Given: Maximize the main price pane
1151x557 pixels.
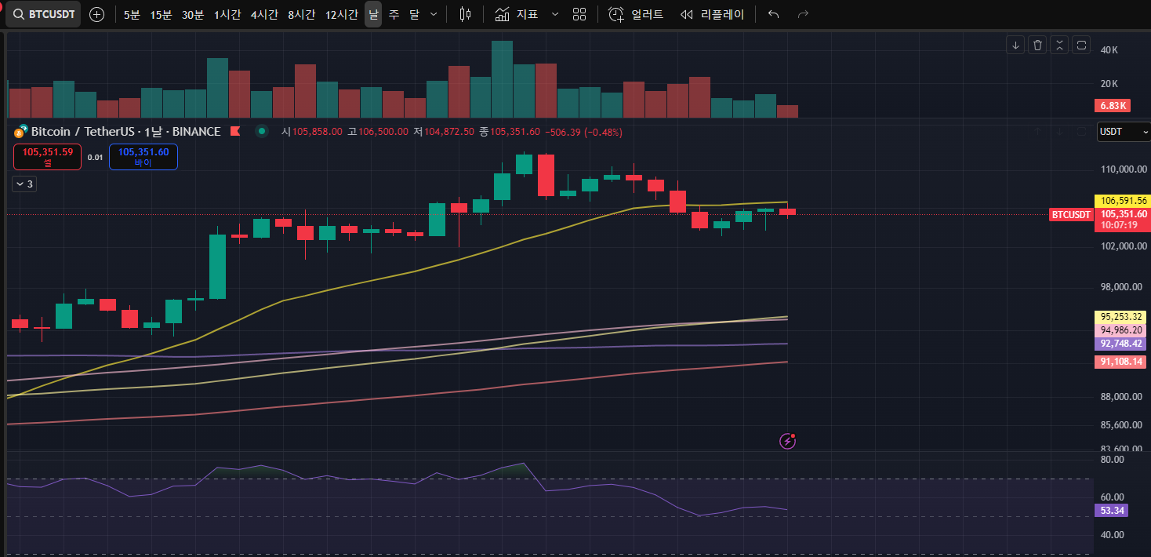Looking at the screenshot, I should point(1082,131).
